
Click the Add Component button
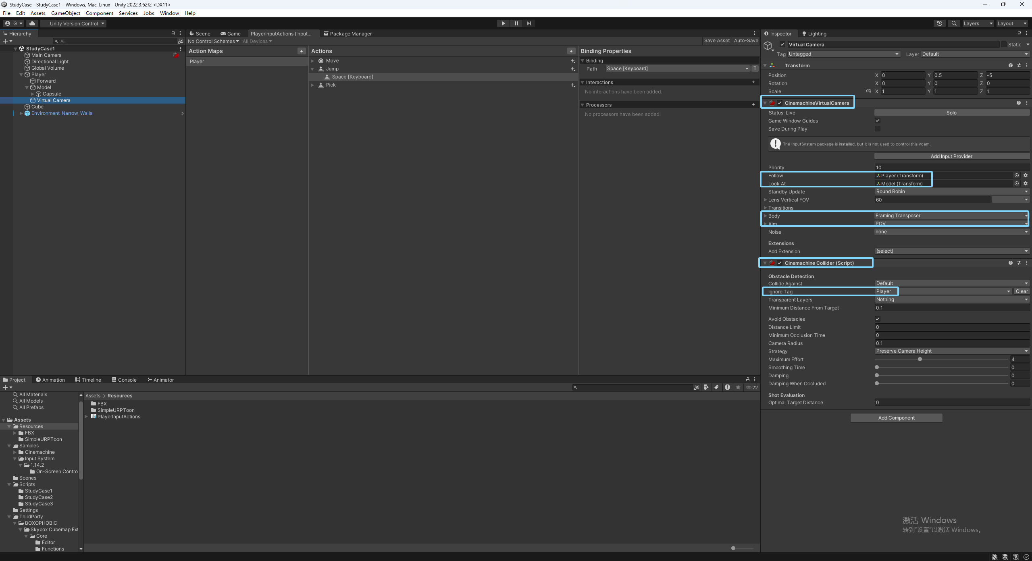(896, 418)
